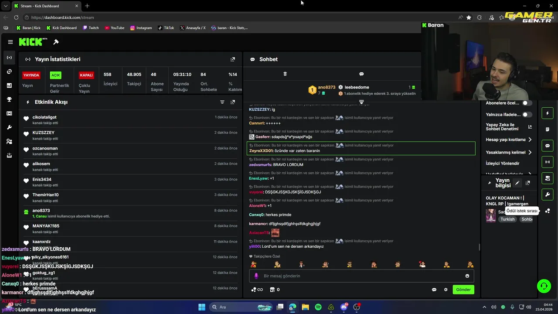The width and height of the screenshot is (558, 314).
Task: Click the chat settings gear beside Gönder
Action: (446, 290)
